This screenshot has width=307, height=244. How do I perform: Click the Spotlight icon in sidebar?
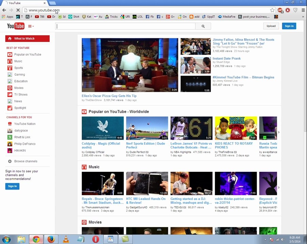click(x=10, y=108)
